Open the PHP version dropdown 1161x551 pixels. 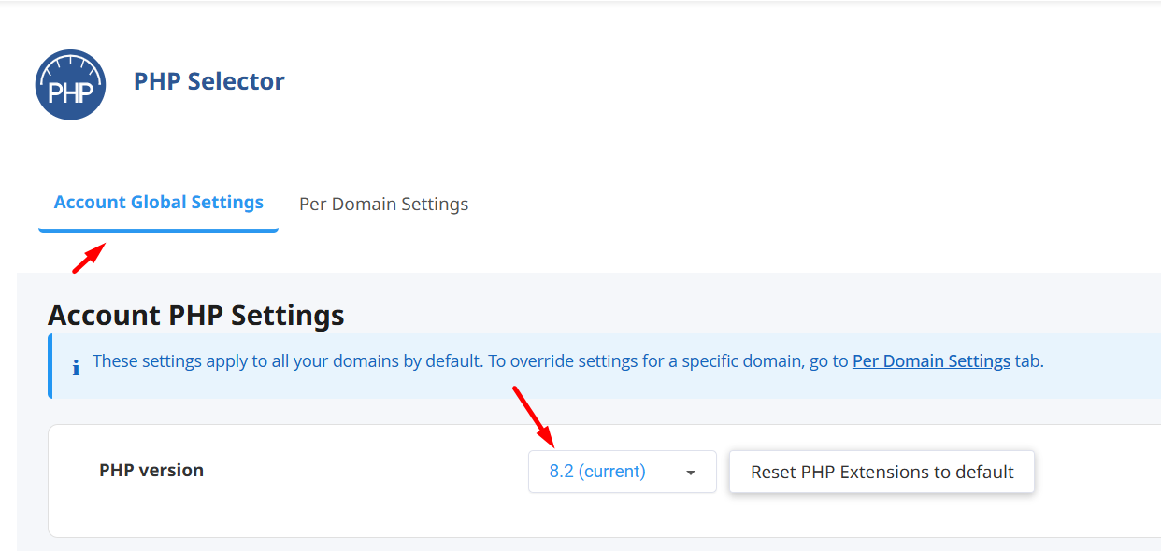[x=622, y=472]
